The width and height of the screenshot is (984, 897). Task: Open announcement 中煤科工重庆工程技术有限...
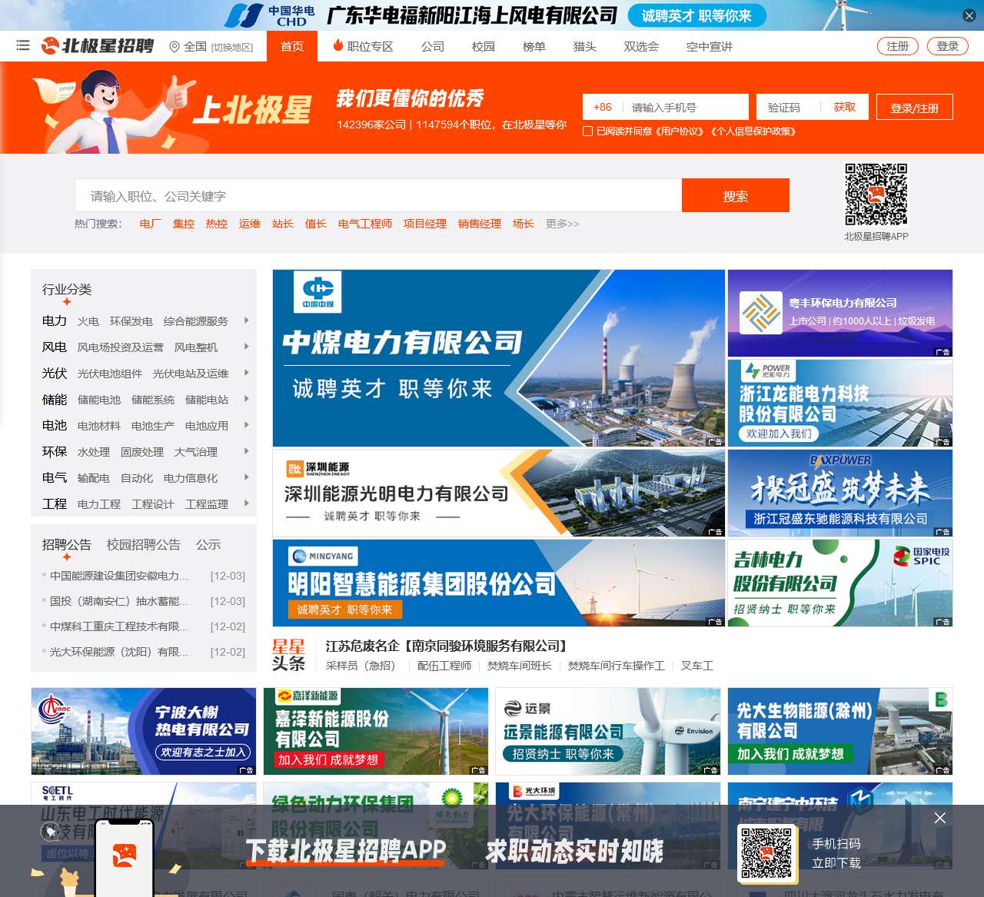click(119, 626)
